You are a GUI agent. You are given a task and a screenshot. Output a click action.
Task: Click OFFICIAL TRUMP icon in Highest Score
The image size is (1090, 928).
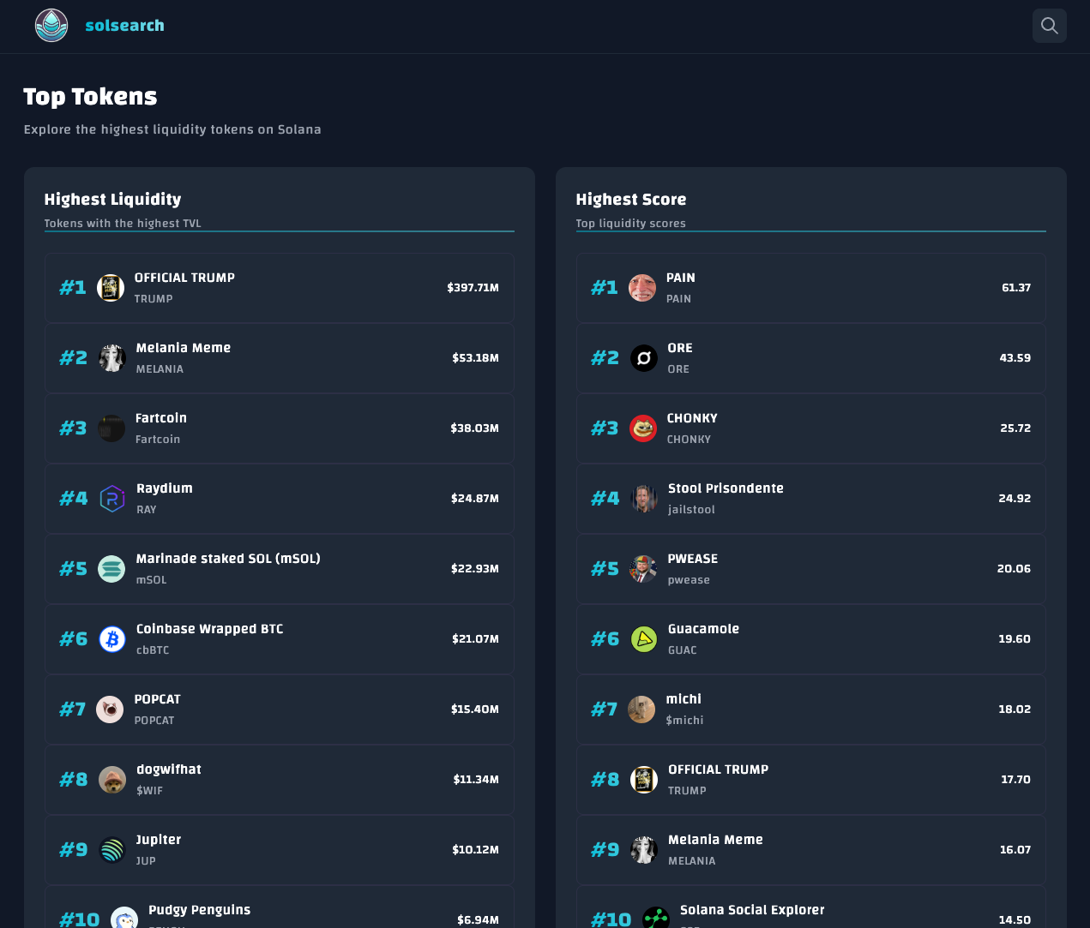pos(644,780)
